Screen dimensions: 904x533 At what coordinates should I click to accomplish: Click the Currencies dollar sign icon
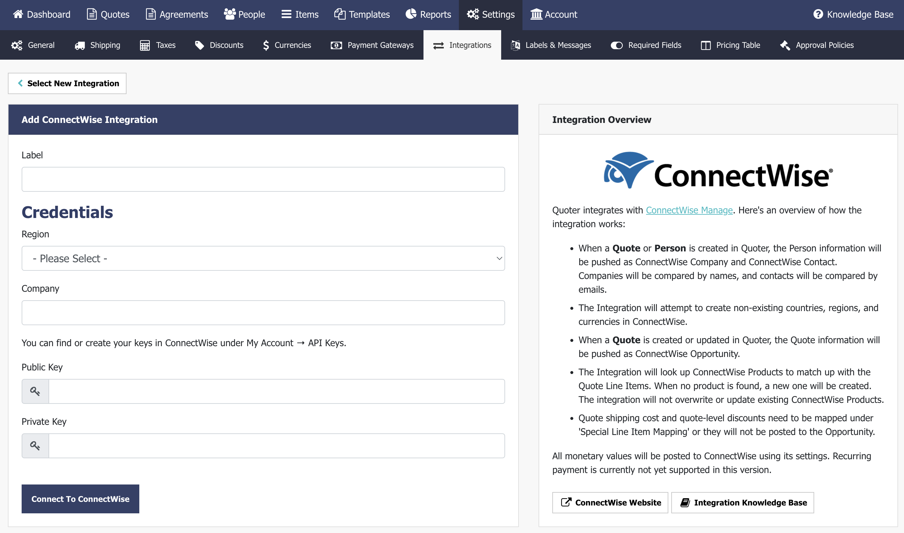[x=266, y=45]
